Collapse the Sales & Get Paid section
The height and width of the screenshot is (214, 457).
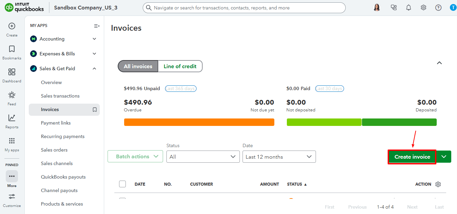pos(94,69)
